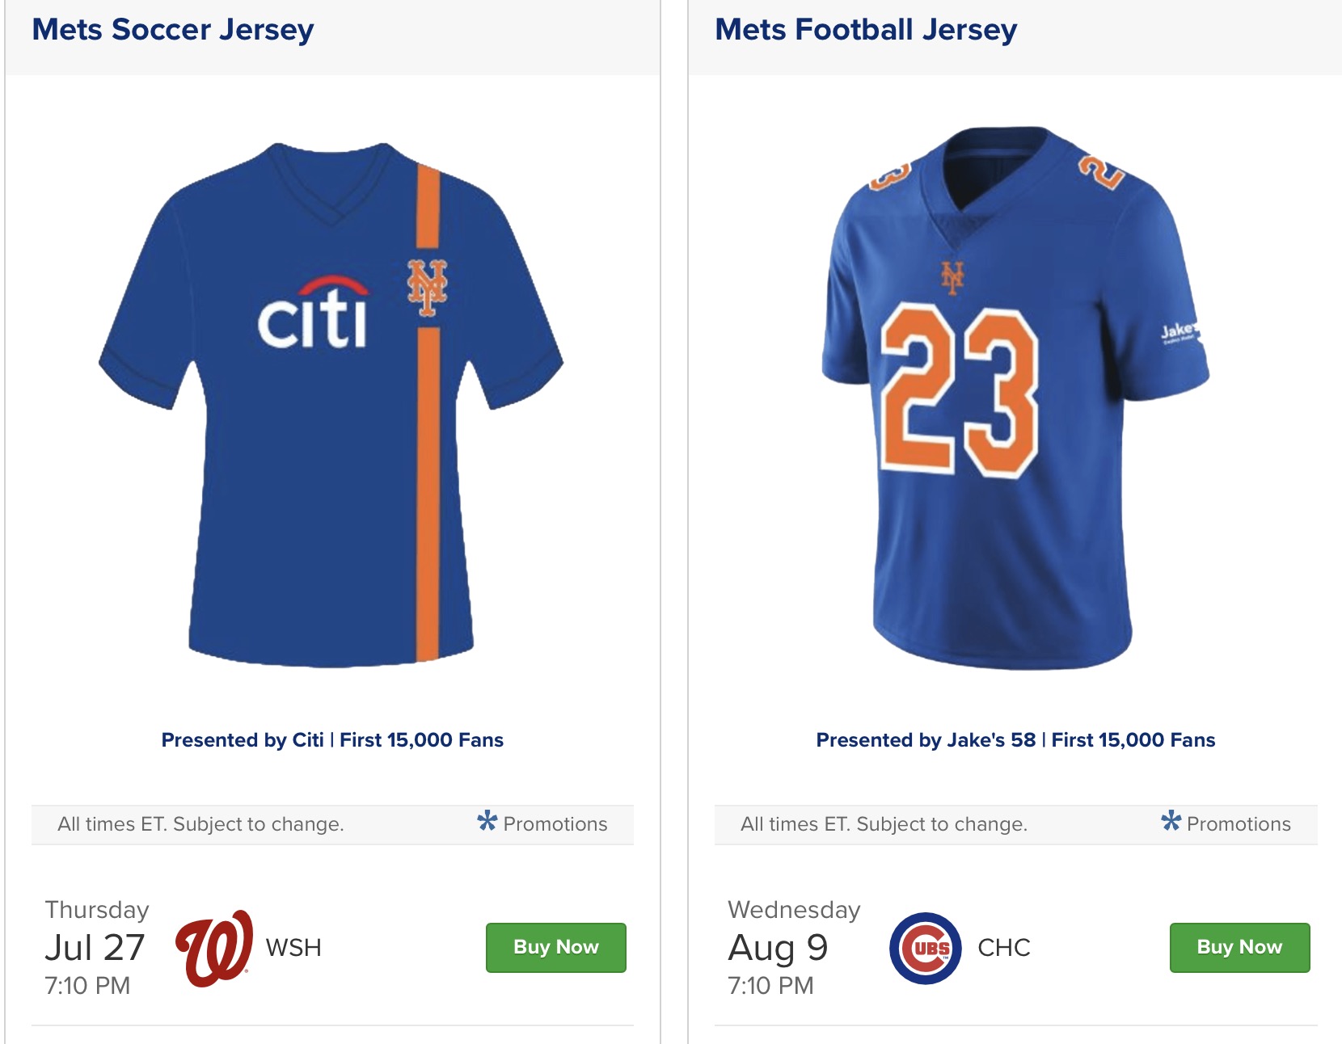Click the Chicago Cubs team logo
1342x1044 pixels.
[926, 949]
